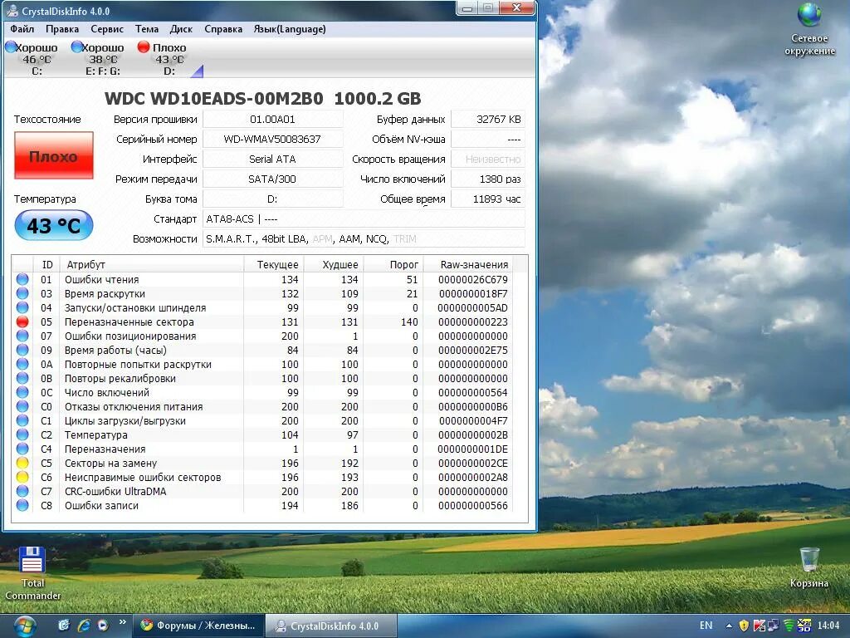The image size is (850, 638).
Task: Open the Сервис menu
Action: [107, 29]
